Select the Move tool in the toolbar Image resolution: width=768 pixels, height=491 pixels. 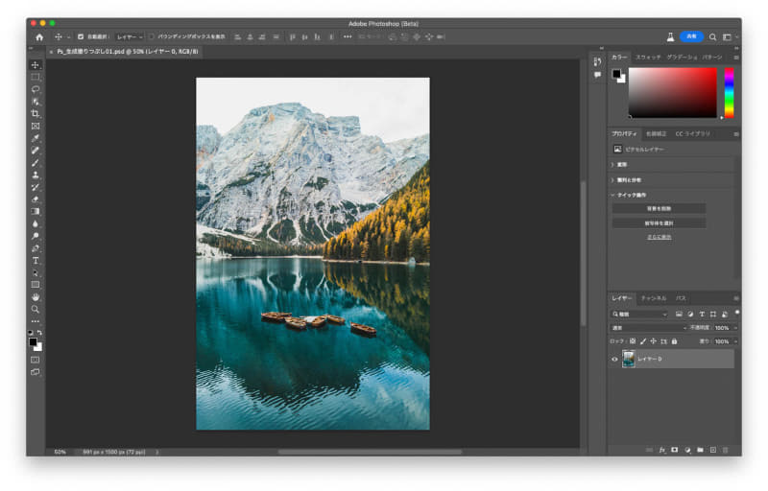(36, 64)
